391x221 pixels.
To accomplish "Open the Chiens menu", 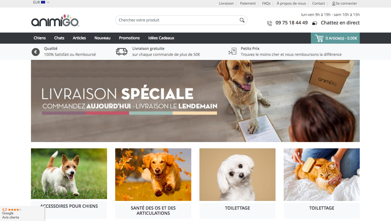I will coord(40,38).
